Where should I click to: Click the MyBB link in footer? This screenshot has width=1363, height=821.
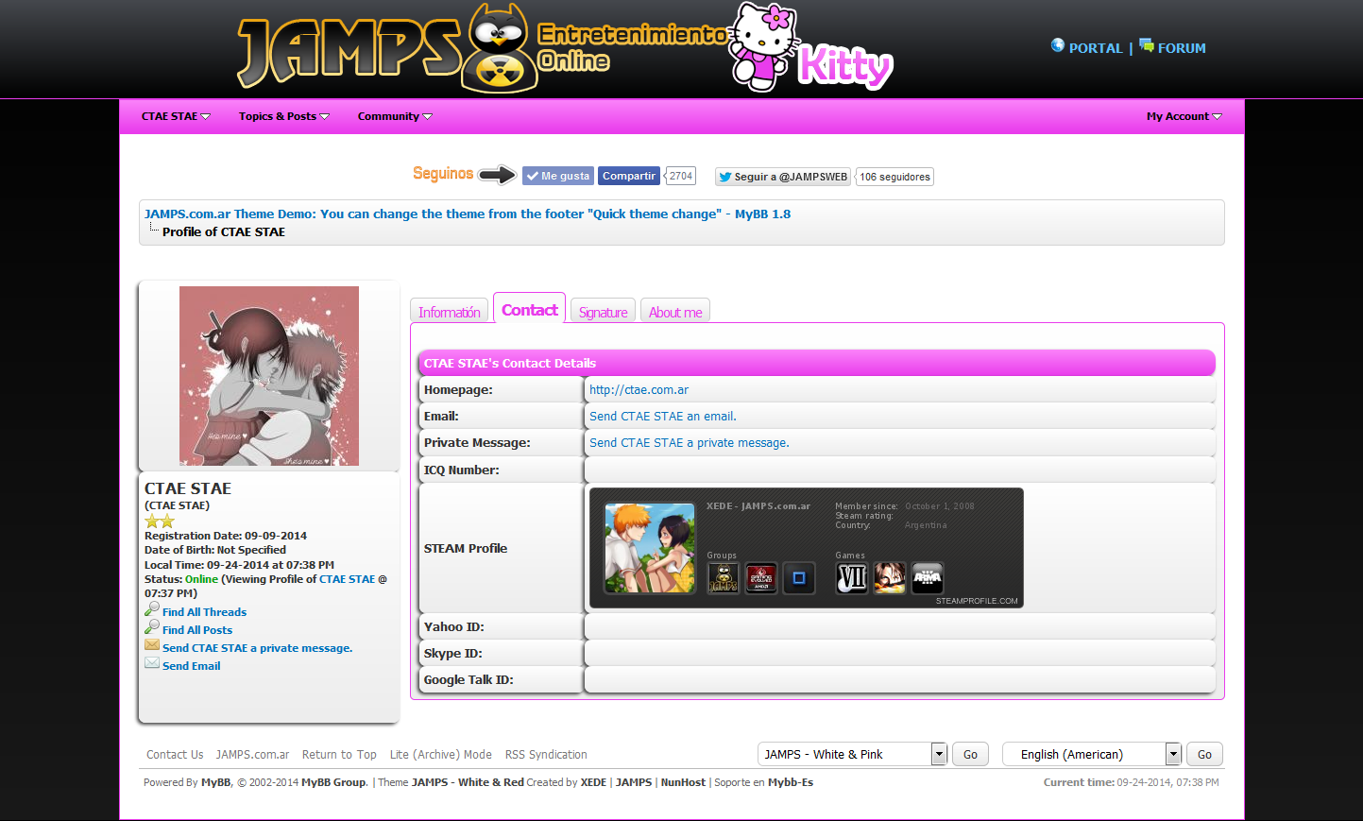215,782
